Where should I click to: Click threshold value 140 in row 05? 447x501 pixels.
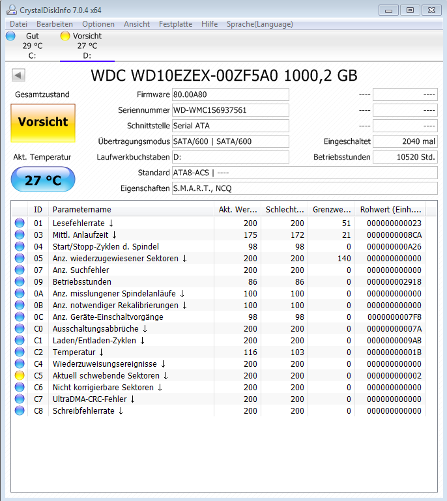click(x=344, y=258)
